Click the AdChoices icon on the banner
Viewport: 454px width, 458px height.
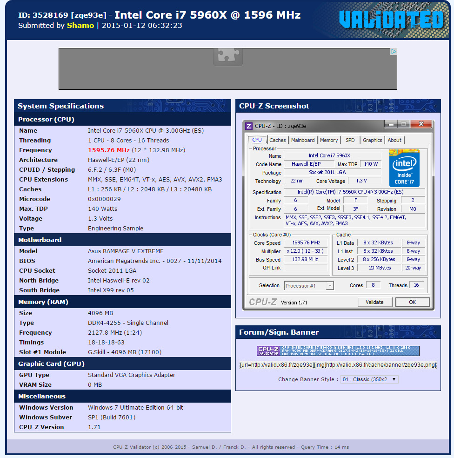coord(394,51)
